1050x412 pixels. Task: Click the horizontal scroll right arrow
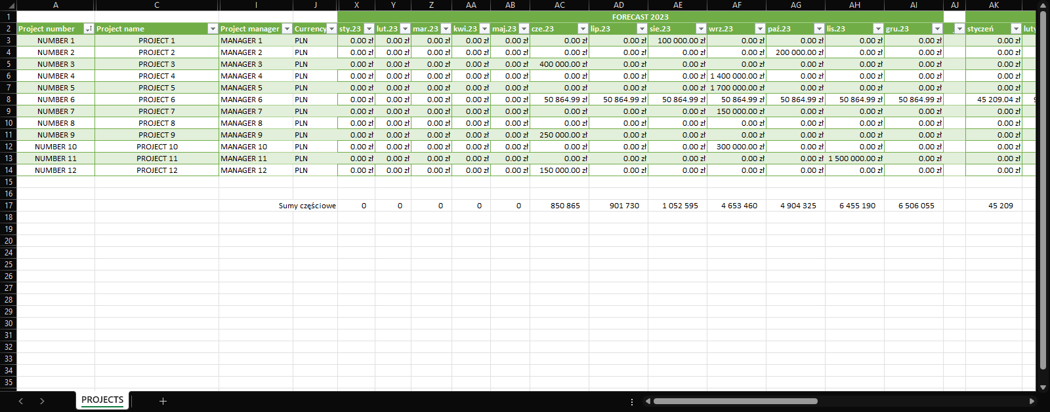[1032, 401]
